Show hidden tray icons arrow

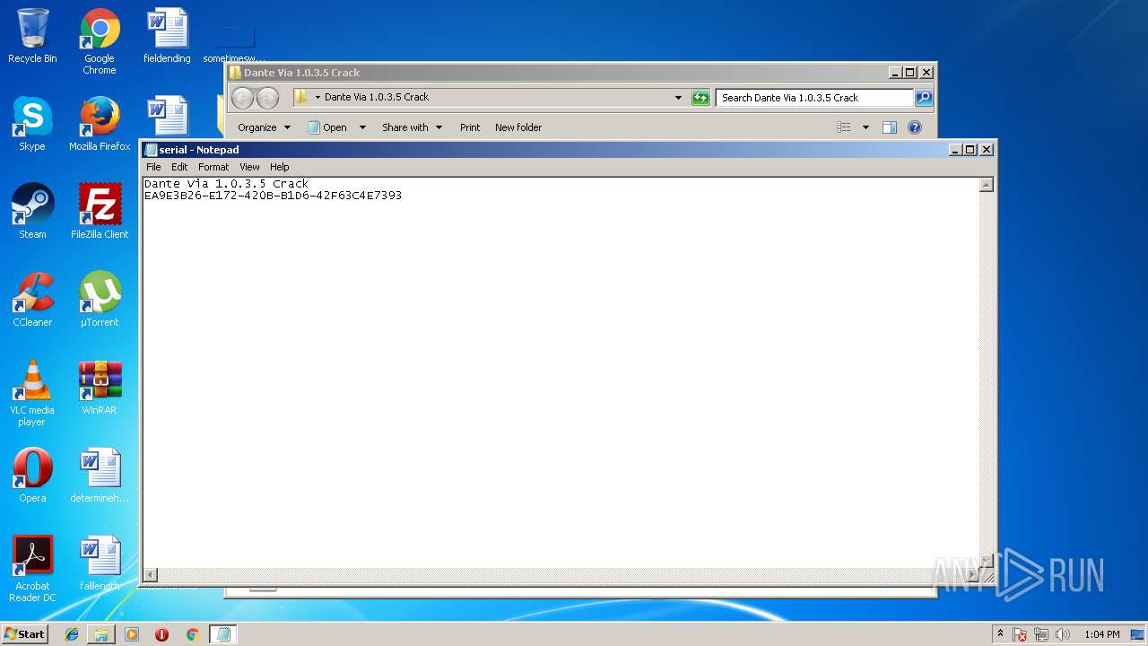pyautogui.click(x=1000, y=633)
